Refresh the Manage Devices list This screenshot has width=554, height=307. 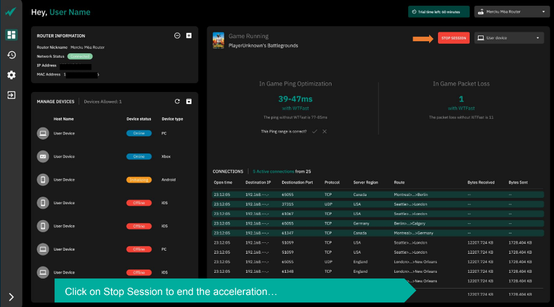pos(177,101)
